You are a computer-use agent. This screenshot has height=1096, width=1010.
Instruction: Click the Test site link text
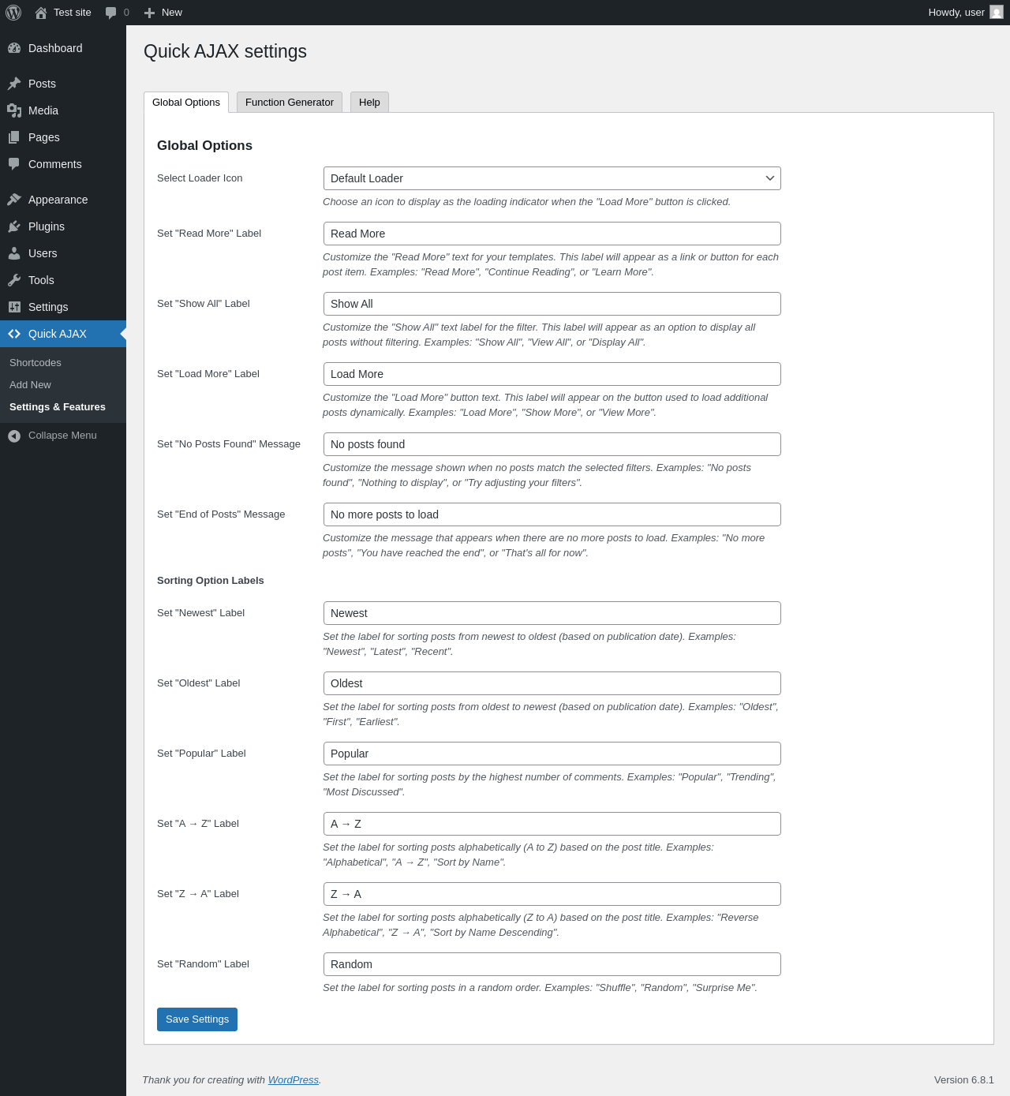(73, 13)
